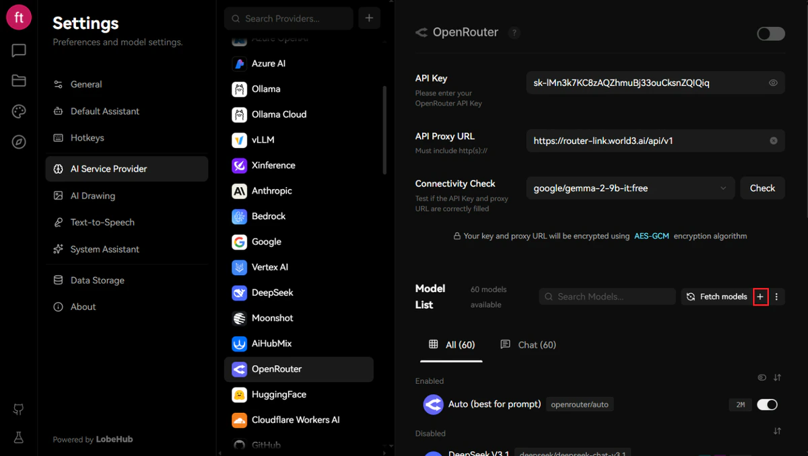Click the disable-all icon in Enabled section

(x=762, y=378)
